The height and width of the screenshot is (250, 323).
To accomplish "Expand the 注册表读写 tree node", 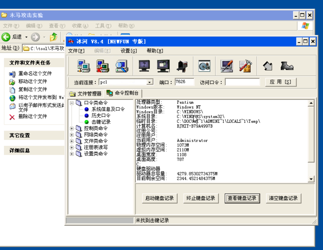I will click(72, 148).
